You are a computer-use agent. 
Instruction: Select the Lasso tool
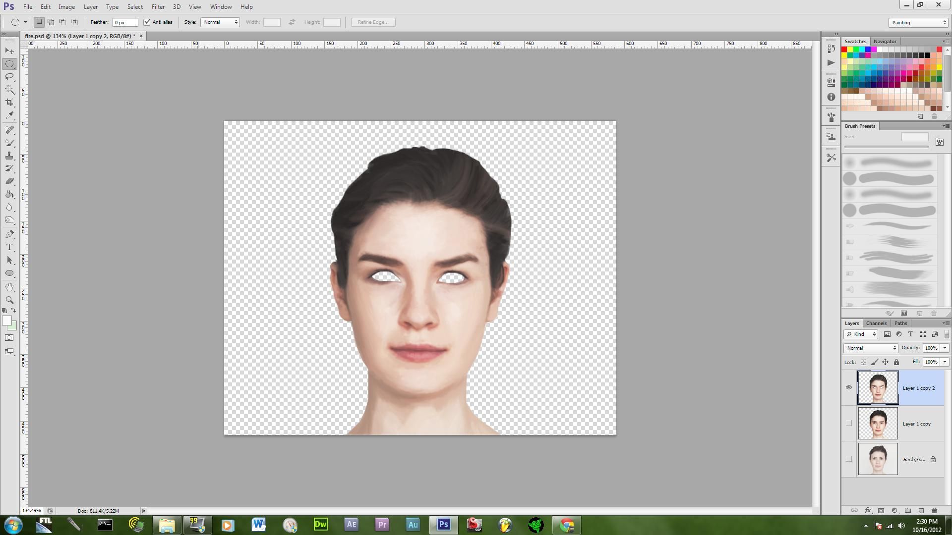tap(9, 77)
